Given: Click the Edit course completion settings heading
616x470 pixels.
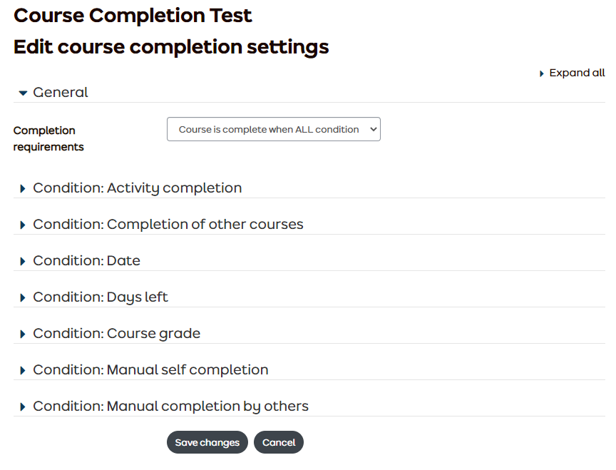Looking at the screenshot, I should [x=170, y=46].
